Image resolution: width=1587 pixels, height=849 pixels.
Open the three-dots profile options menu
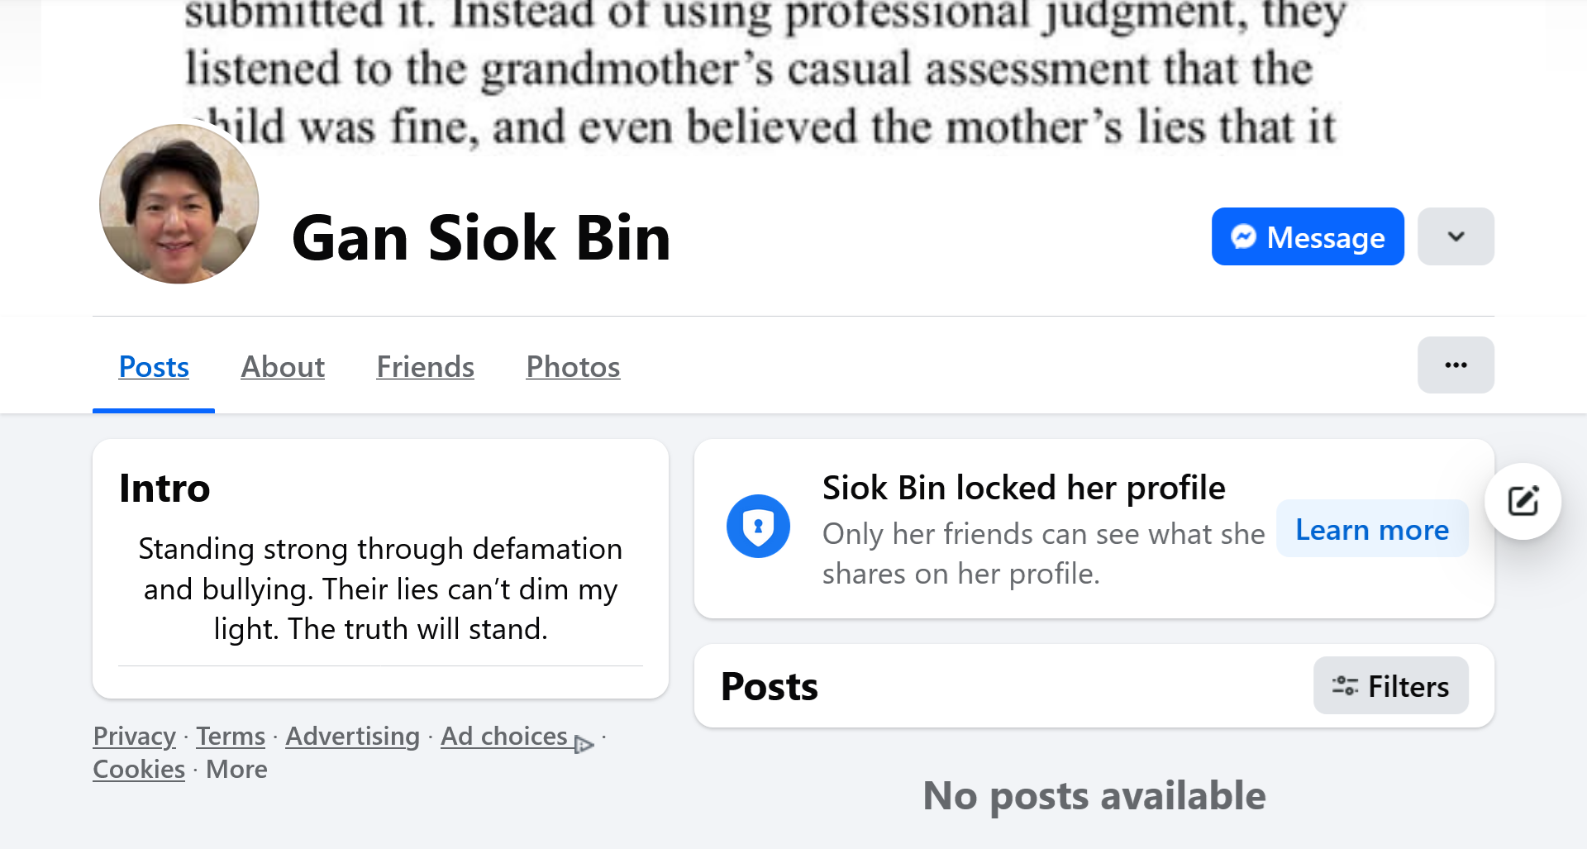coord(1456,365)
